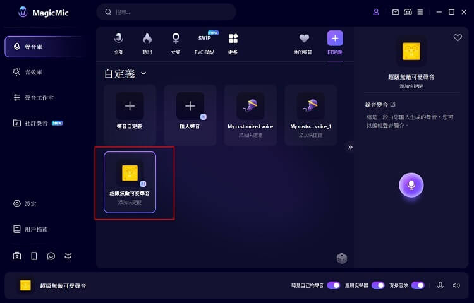Screen dimensions: 474x303
Task: Click 添加快捷鍵 under My customized voice
Action: [x=250, y=135]
